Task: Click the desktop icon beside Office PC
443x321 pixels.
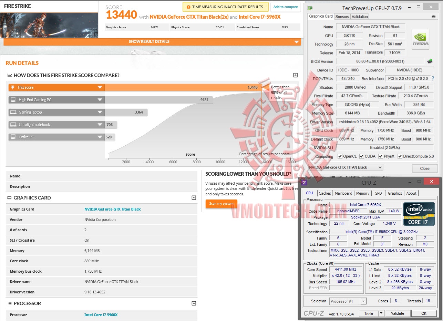Action: pyautogui.click(x=13, y=137)
